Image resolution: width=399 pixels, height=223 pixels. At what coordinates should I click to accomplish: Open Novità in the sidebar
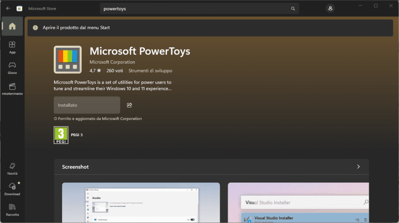pyautogui.click(x=12, y=169)
